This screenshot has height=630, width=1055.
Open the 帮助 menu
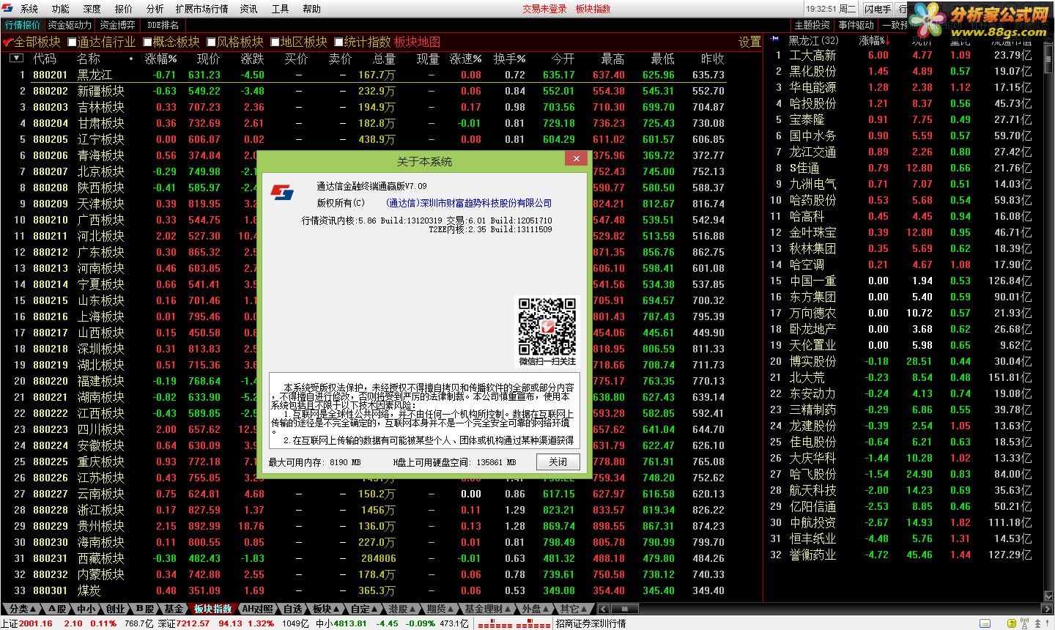click(x=312, y=9)
